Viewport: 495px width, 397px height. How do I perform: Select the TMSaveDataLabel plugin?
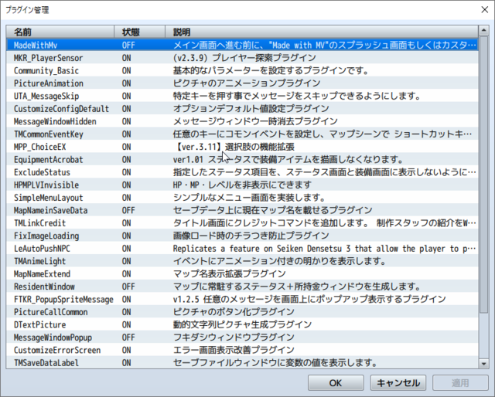tap(242, 362)
